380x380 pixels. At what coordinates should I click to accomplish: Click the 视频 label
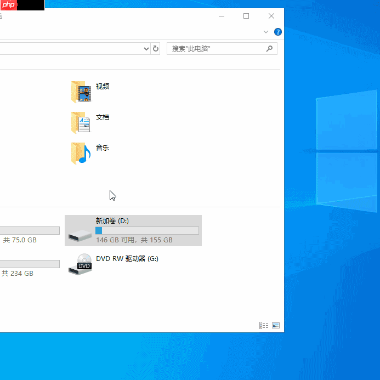click(103, 86)
